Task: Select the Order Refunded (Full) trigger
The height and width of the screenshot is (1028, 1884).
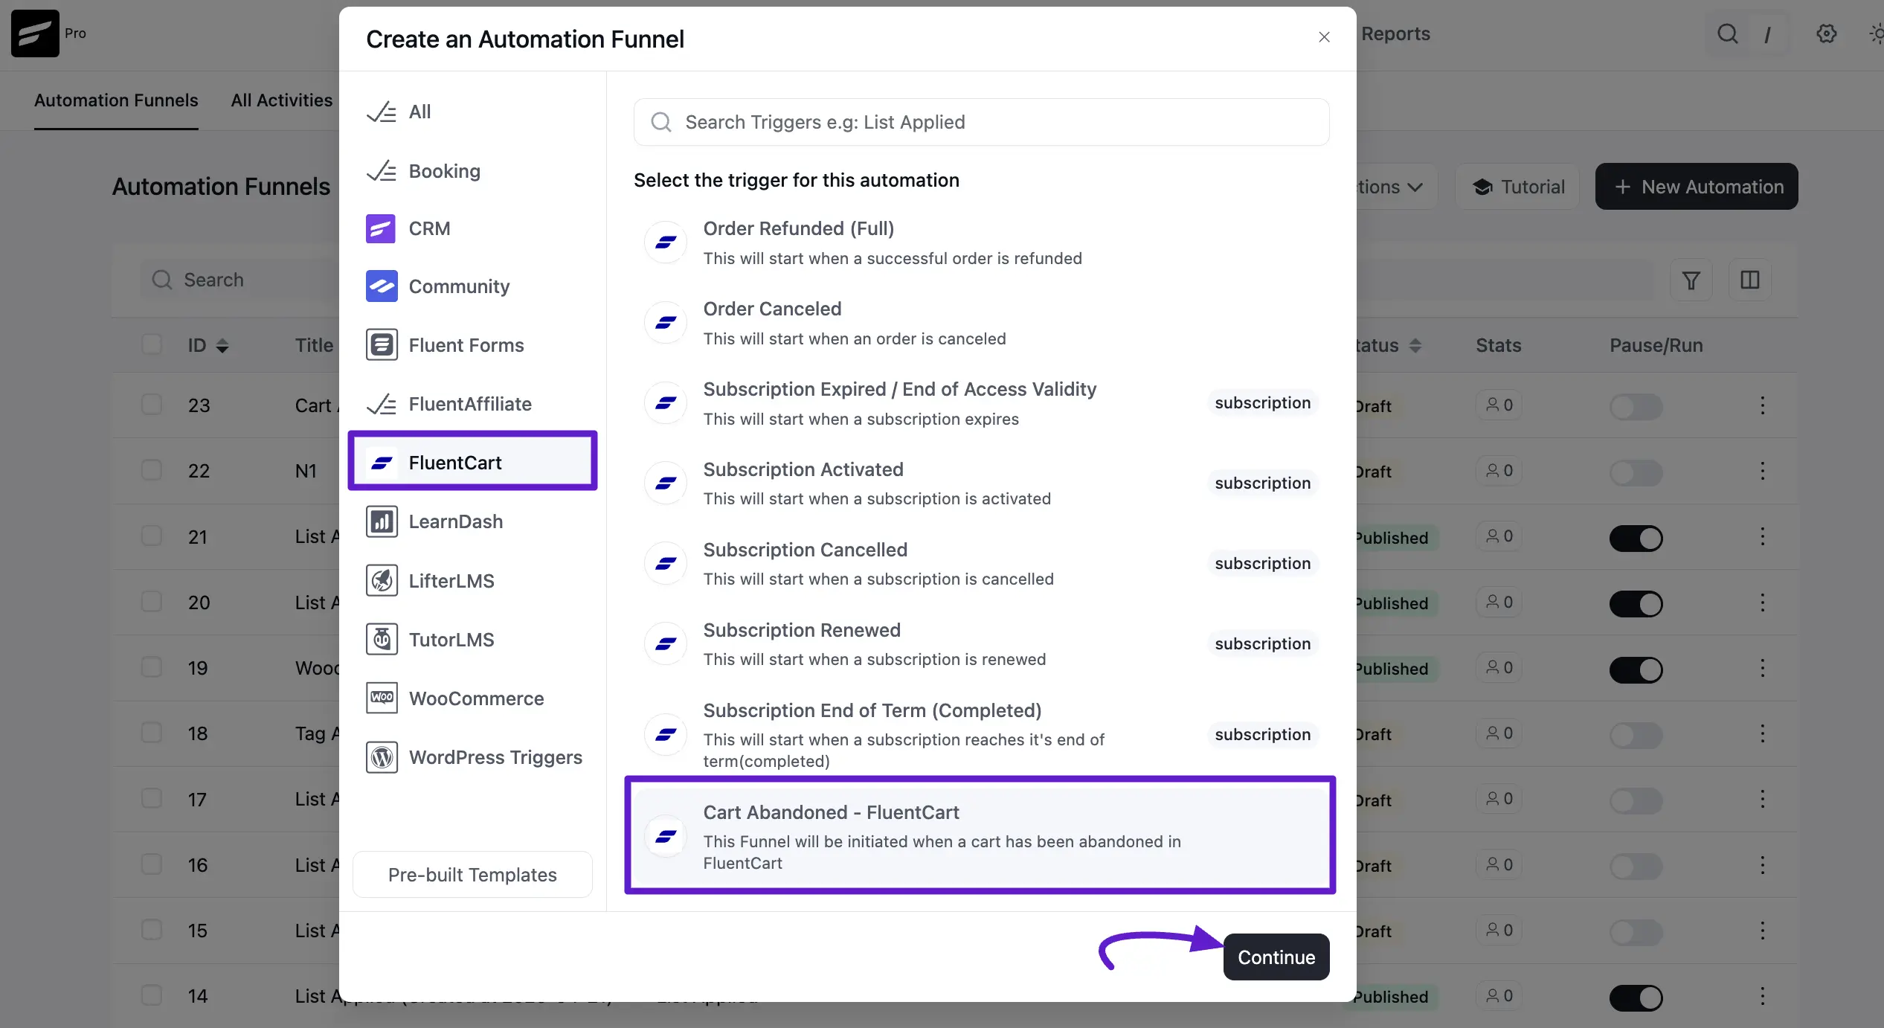Action: point(981,242)
